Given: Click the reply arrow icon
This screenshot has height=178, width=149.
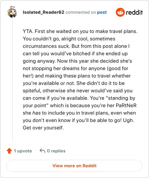Looking at the screenshot, I should 42,151.
